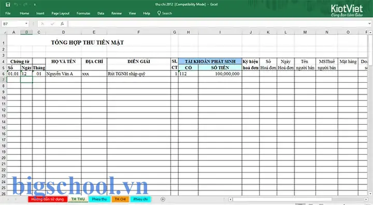Viewport: 373px width, 205px height.
Task: Click the HỌ VÀ TÊN header cell
Action: (x=63, y=62)
